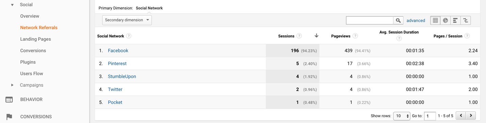Switch to the data table view icon

(x=435, y=20)
